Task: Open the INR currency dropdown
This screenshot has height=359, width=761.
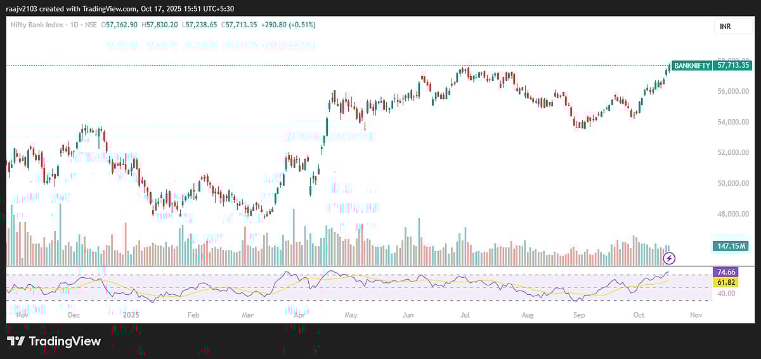Action: [724, 26]
